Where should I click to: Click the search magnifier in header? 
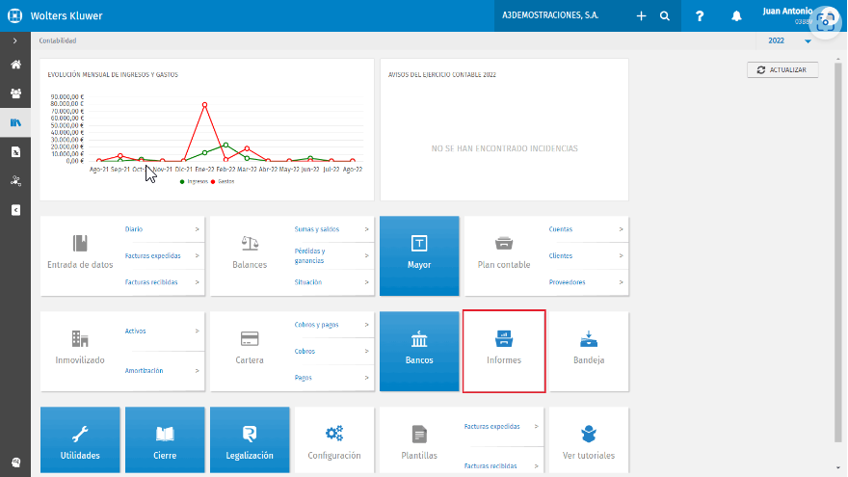click(665, 16)
